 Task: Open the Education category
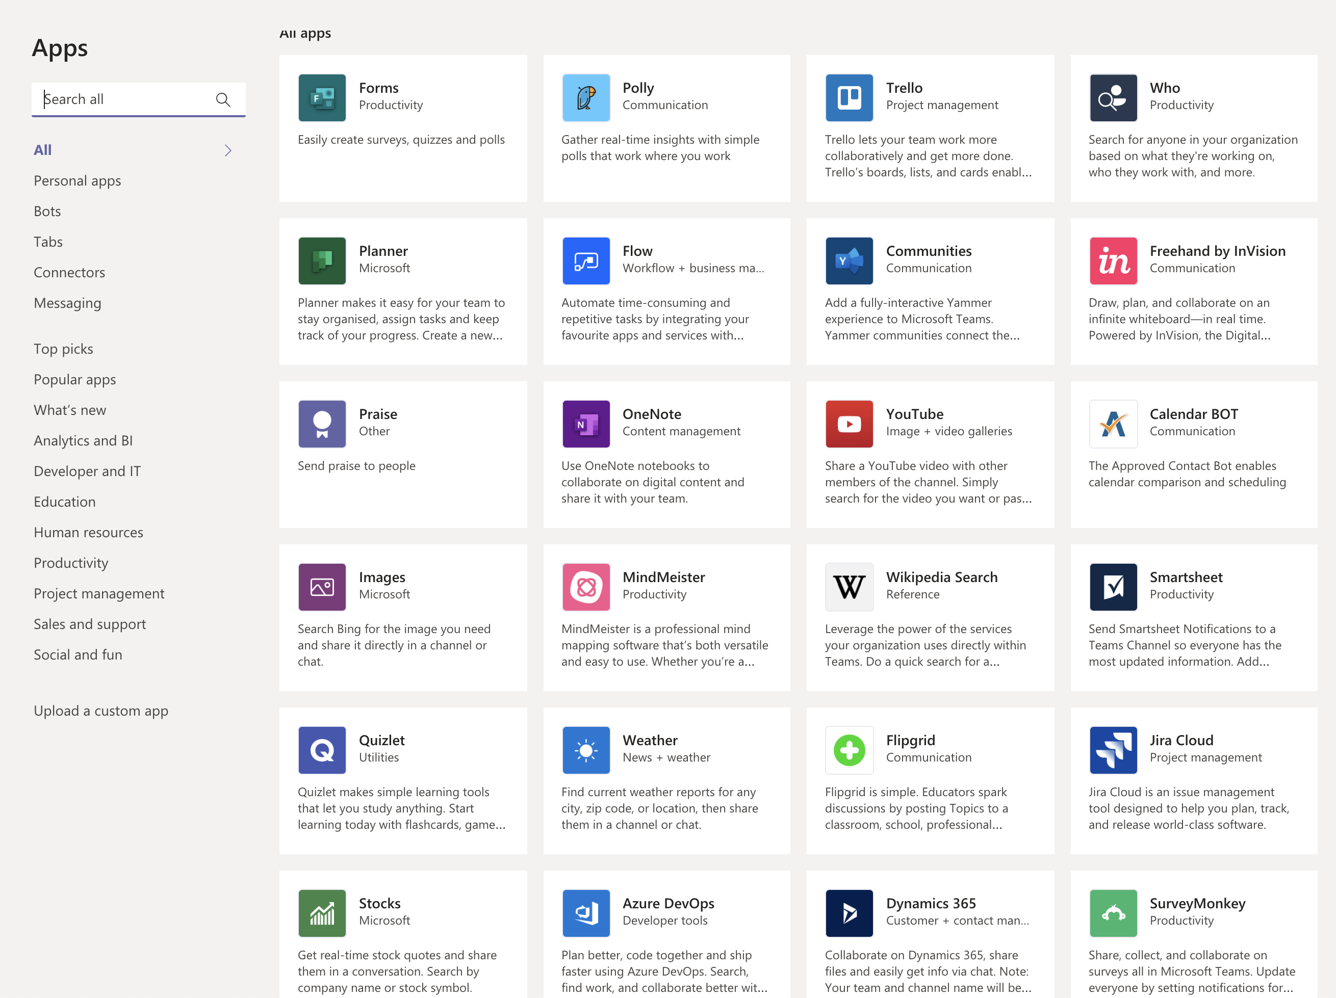65,502
